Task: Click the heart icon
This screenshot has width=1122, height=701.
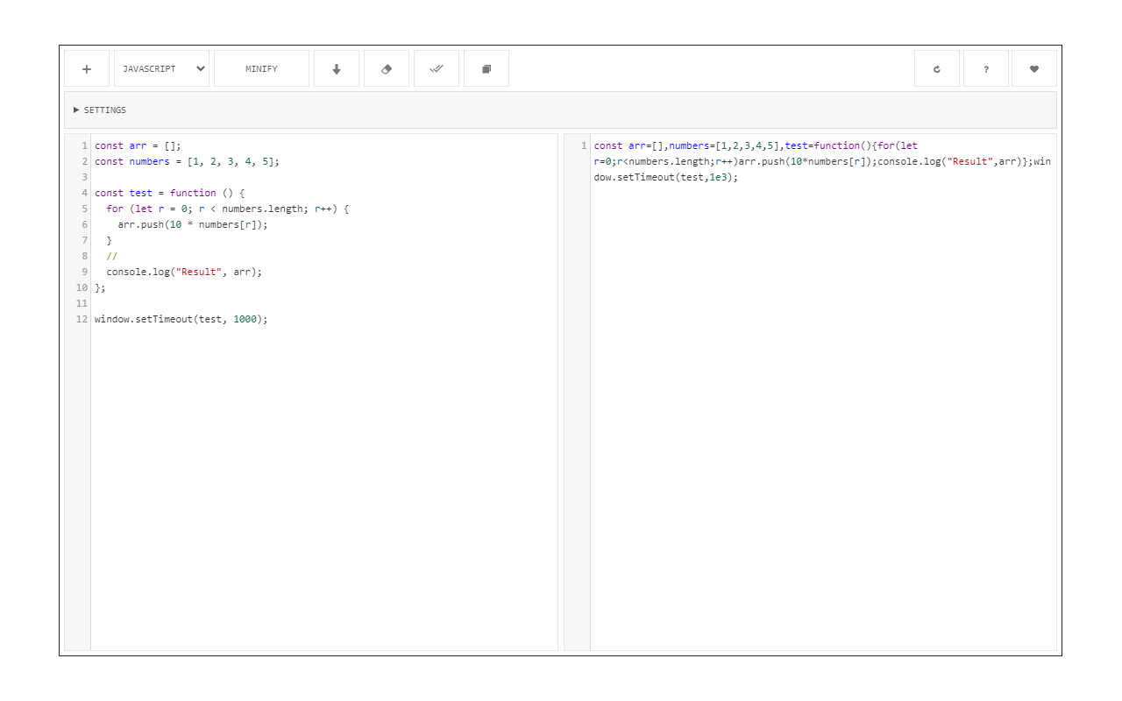Action: tap(1034, 68)
